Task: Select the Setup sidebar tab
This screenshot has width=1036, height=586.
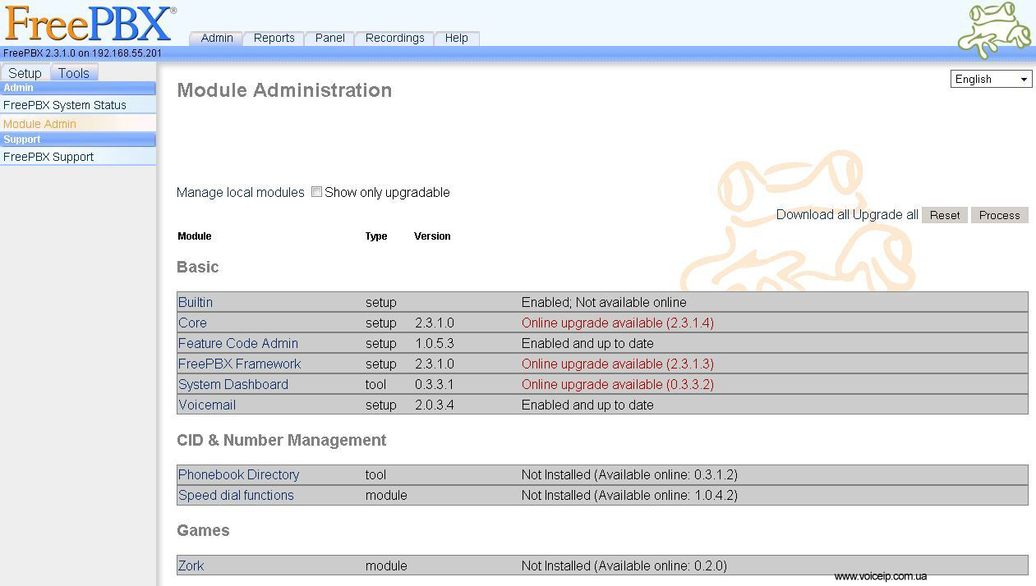Action: [x=25, y=73]
